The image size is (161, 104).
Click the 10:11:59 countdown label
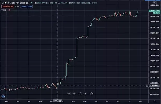(156, 13)
